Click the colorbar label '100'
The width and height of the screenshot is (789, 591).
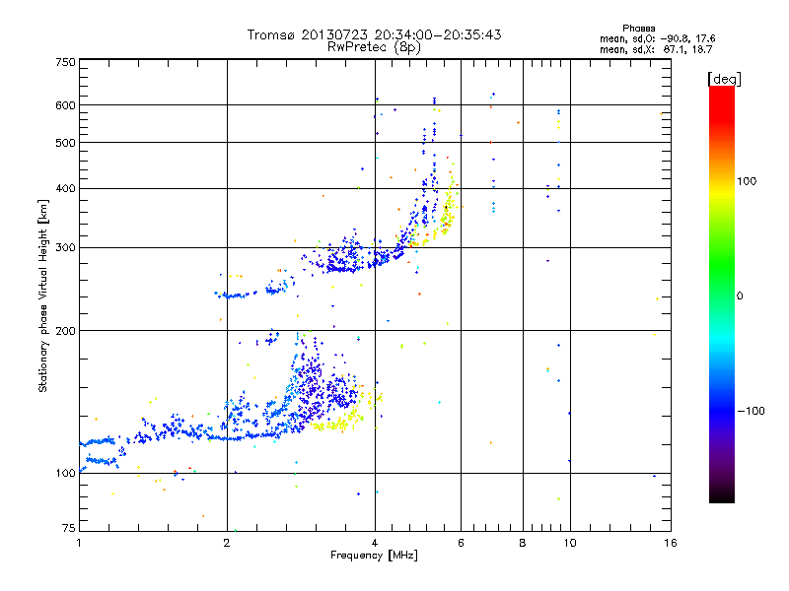click(747, 181)
